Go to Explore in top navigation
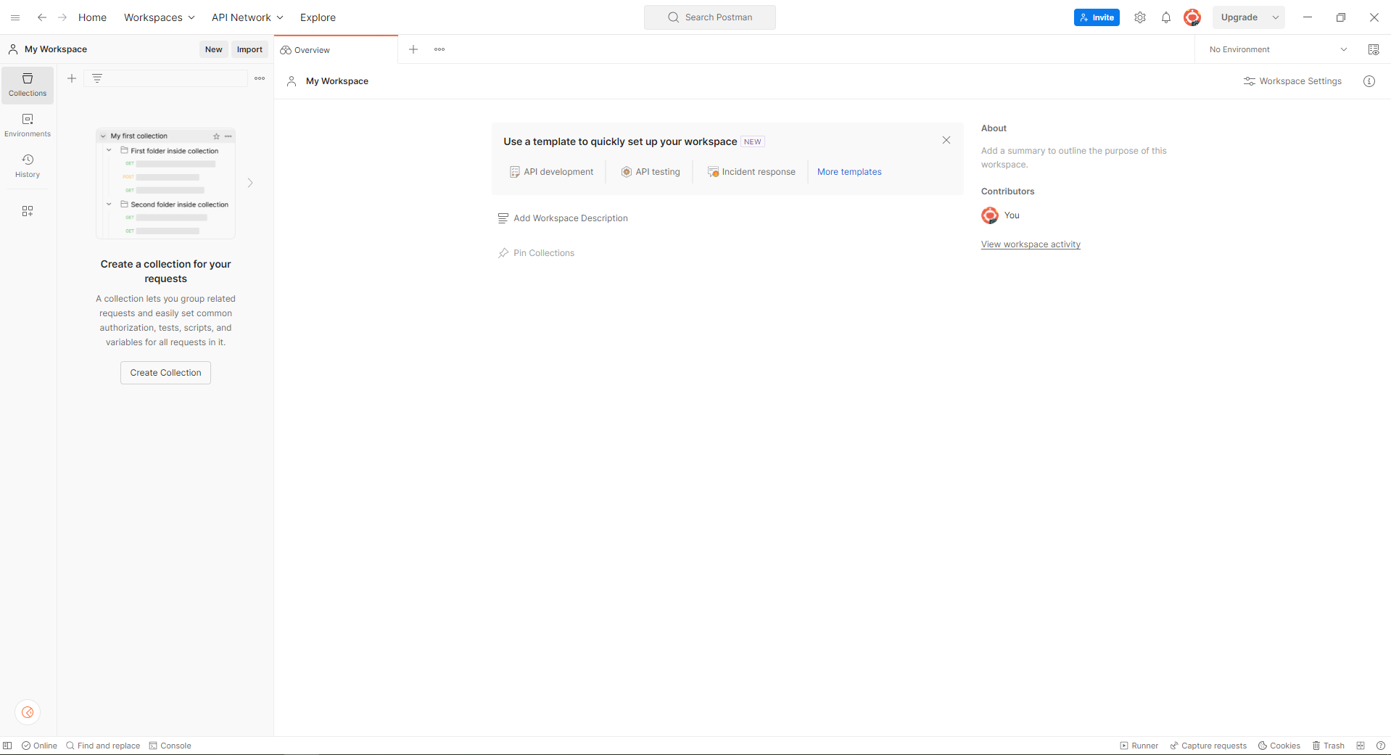 point(318,17)
